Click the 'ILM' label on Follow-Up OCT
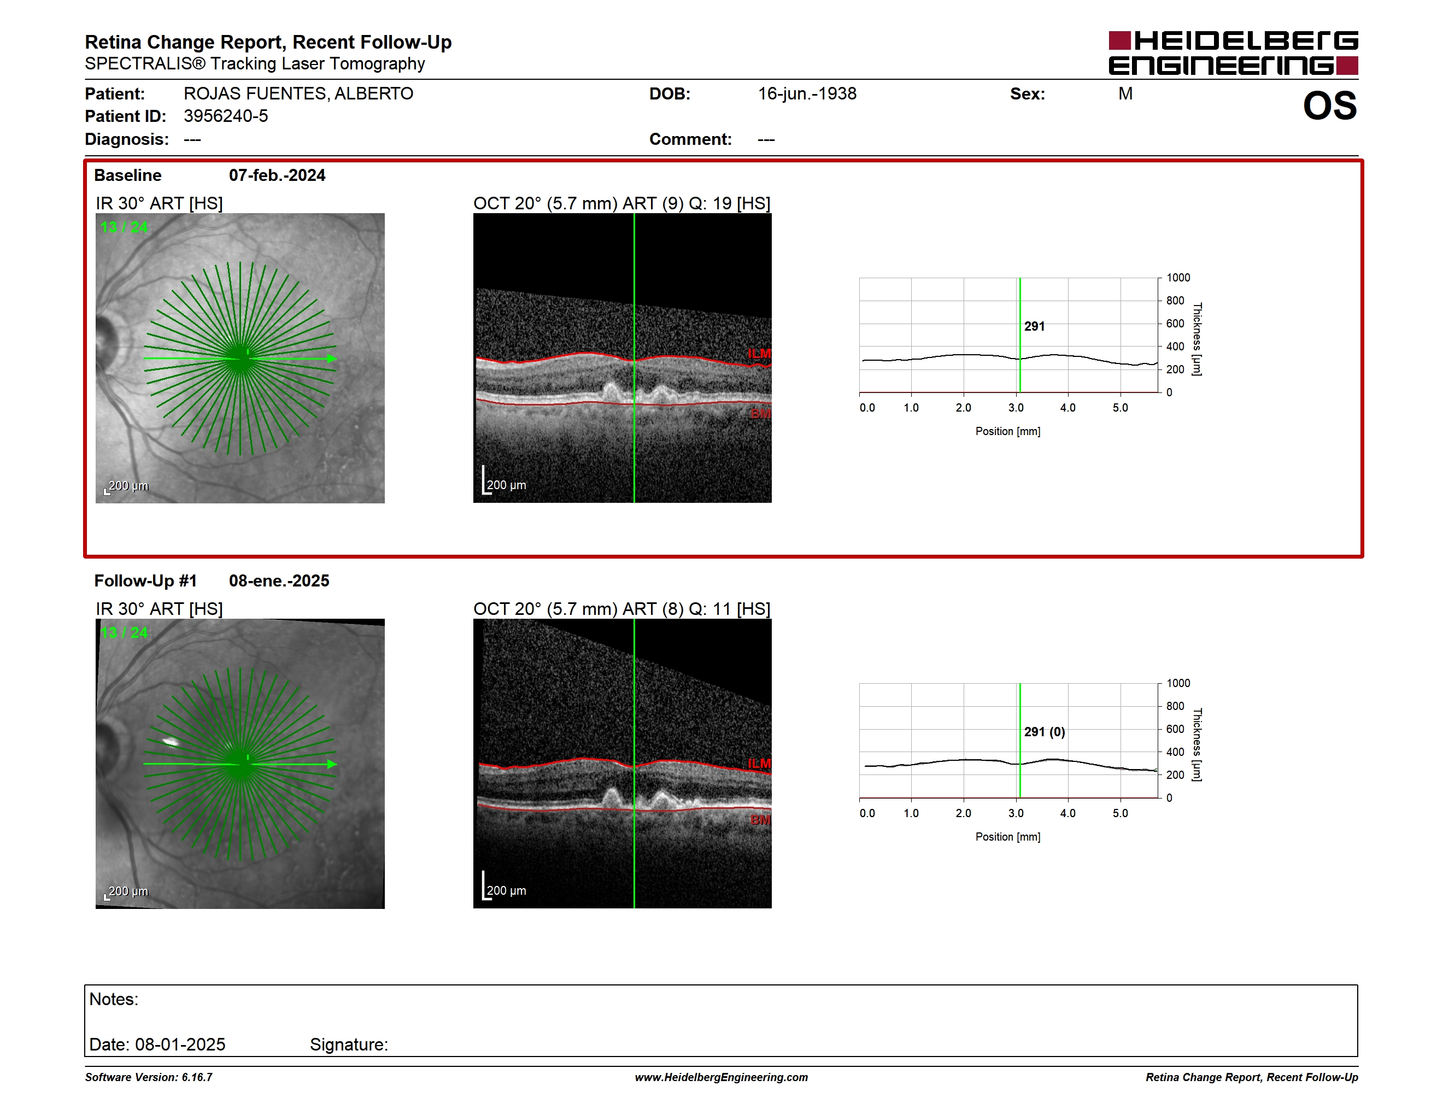This screenshot has height=1115, width=1443. click(759, 764)
